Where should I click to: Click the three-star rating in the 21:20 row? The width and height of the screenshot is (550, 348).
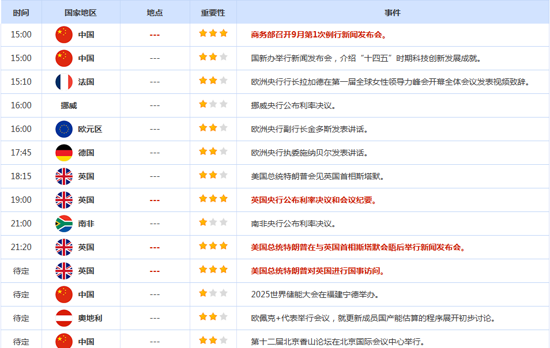point(213,247)
